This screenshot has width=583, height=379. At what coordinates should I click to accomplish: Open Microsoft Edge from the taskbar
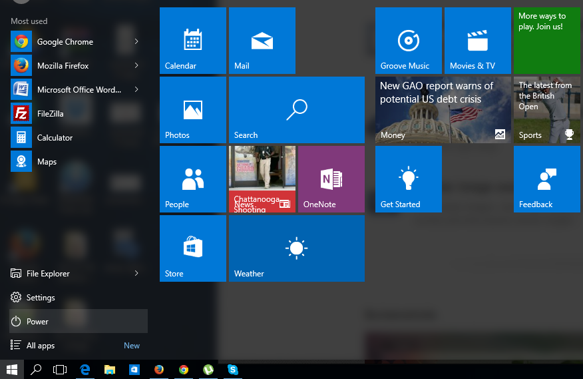click(x=85, y=369)
